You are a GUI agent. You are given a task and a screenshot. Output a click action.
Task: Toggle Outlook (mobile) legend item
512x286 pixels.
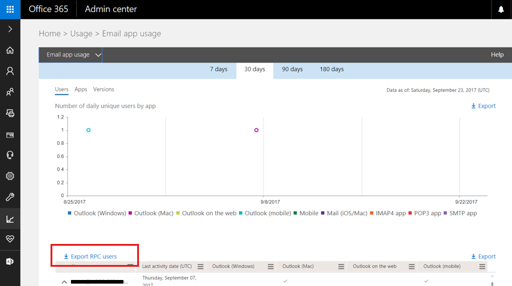point(265,213)
